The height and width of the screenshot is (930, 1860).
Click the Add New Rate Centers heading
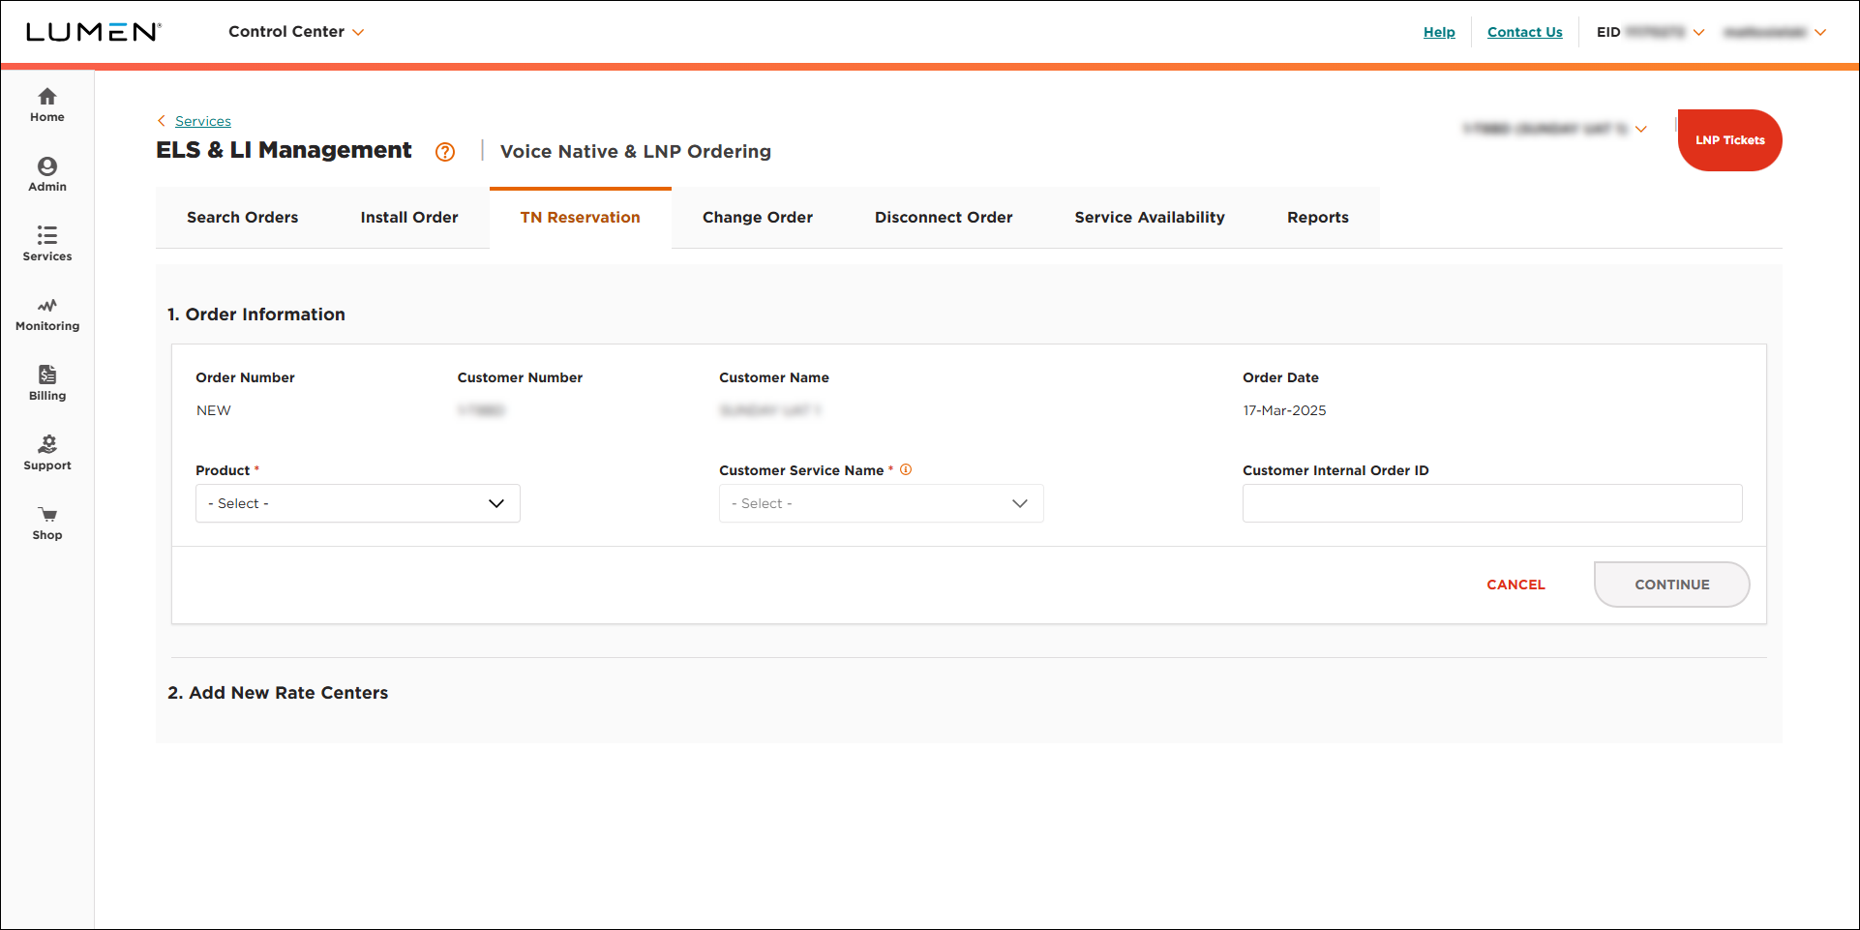click(278, 693)
